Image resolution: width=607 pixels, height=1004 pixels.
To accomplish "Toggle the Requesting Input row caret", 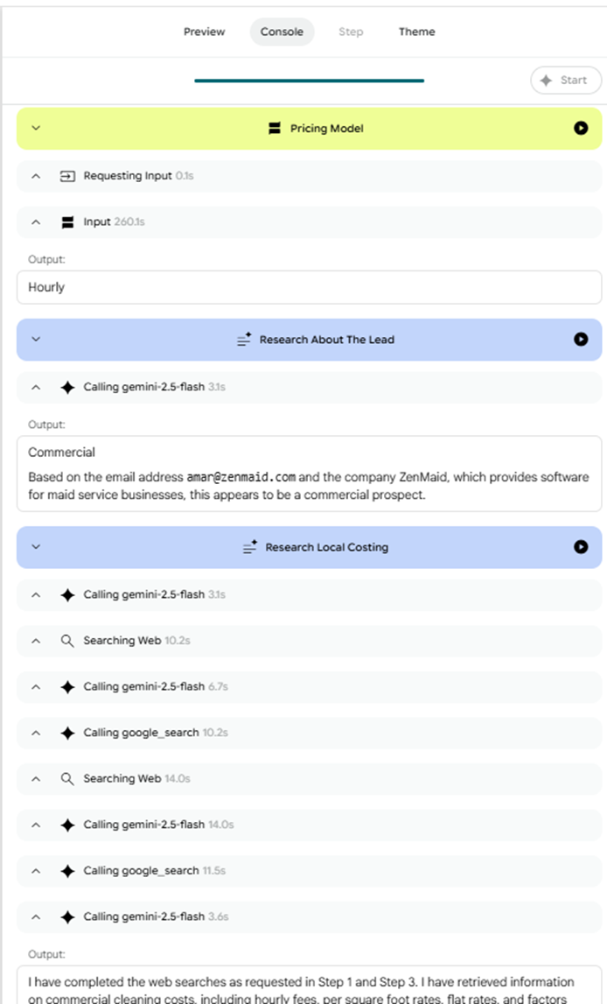I will 36,176.
